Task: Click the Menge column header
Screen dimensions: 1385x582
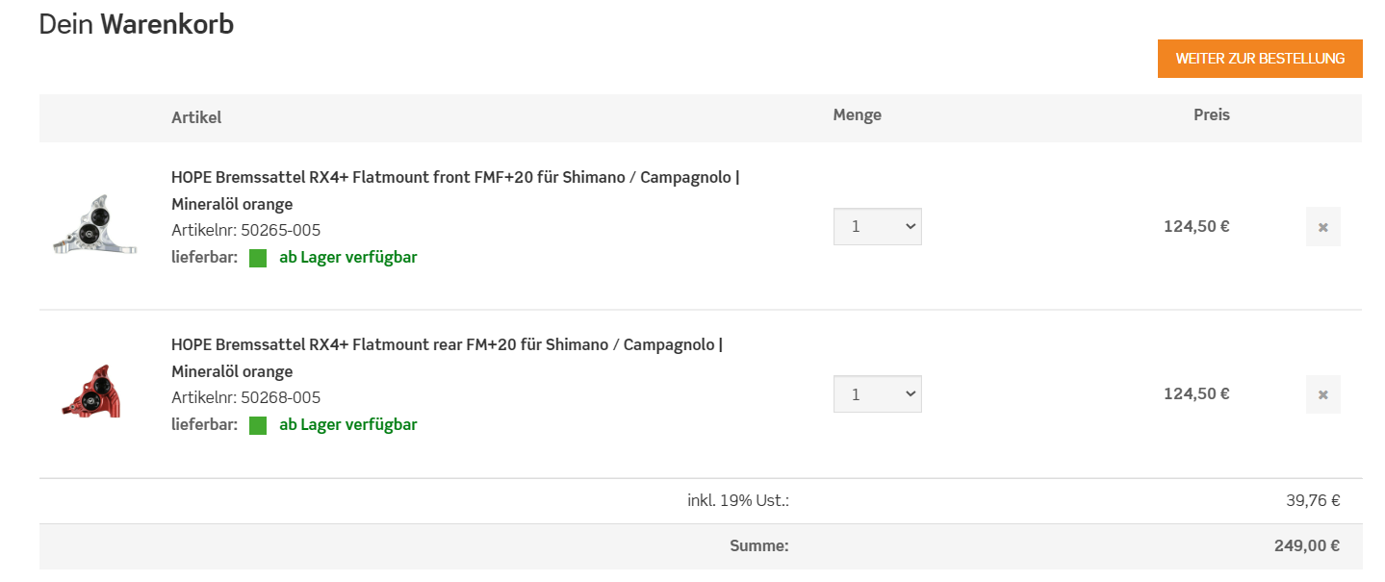Action: (857, 115)
